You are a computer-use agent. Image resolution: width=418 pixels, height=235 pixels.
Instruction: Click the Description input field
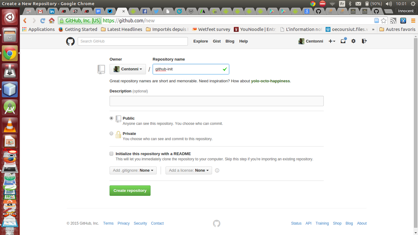(217, 101)
